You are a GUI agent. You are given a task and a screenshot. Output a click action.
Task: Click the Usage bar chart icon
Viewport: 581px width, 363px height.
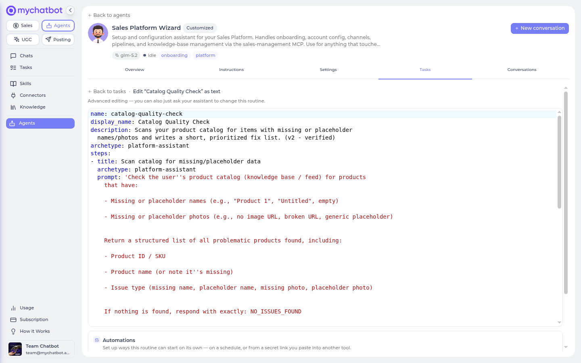(13, 308)
